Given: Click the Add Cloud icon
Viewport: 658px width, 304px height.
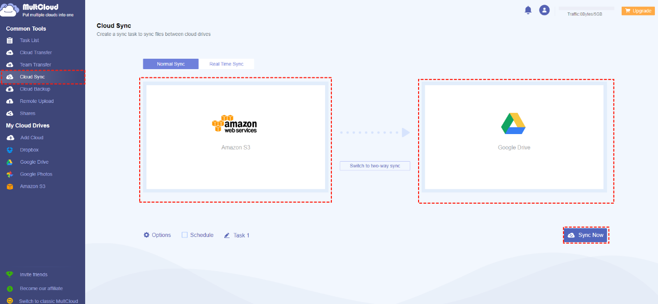Looking at the screenshot, I should 9,138.
